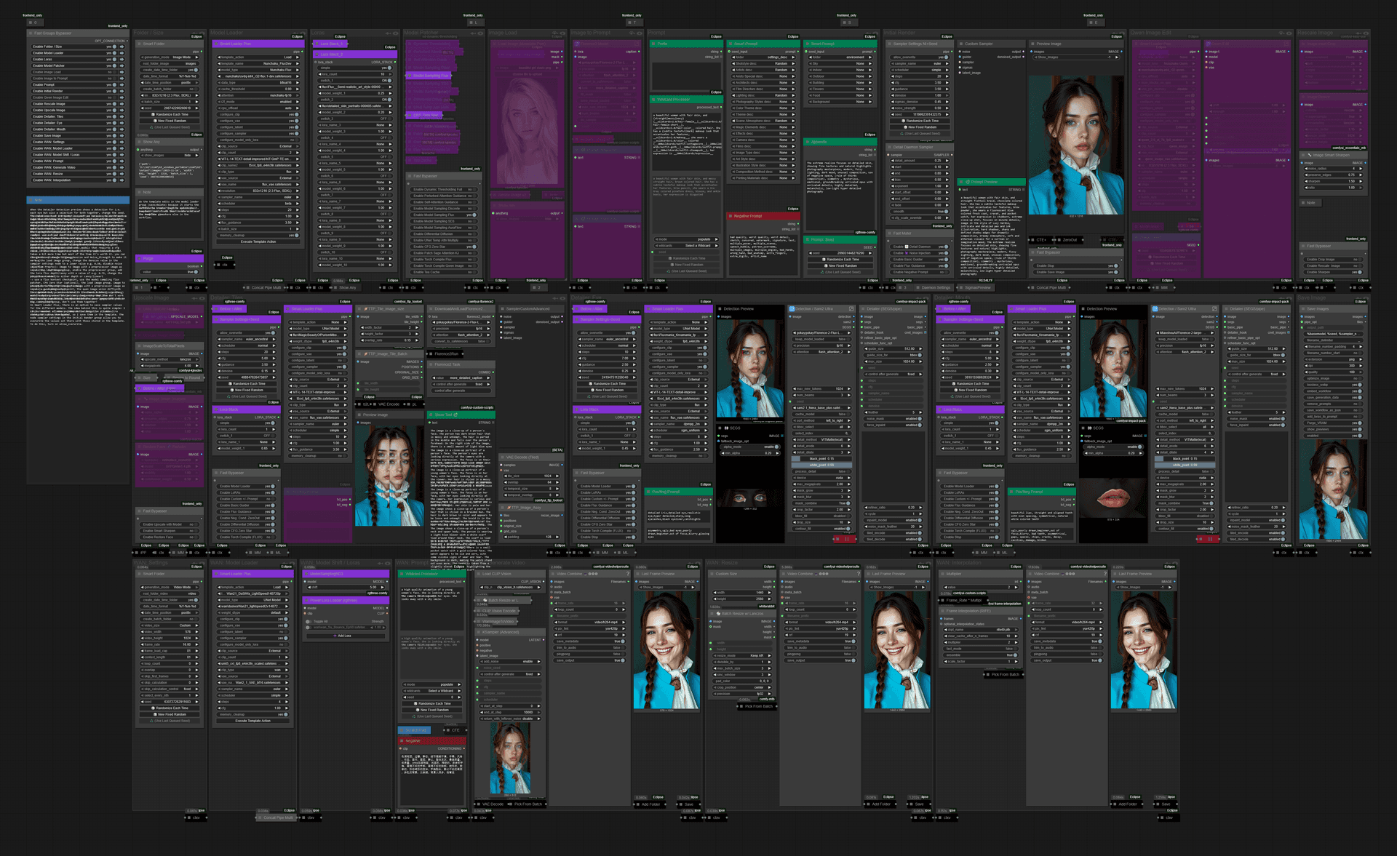The width and height of the screenshot is (1397, 856).
Task: Click the navigate arrow beside Enable Loras
Action: 122,59
